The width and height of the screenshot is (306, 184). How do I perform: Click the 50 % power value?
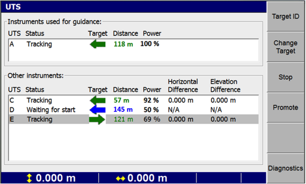pyautogui.click(x=151, y=110)
